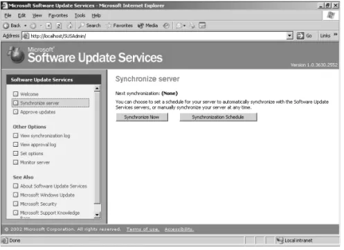344x250 pixels.
Task: Click navigation panel scroll down arrow
Action: 97,215
